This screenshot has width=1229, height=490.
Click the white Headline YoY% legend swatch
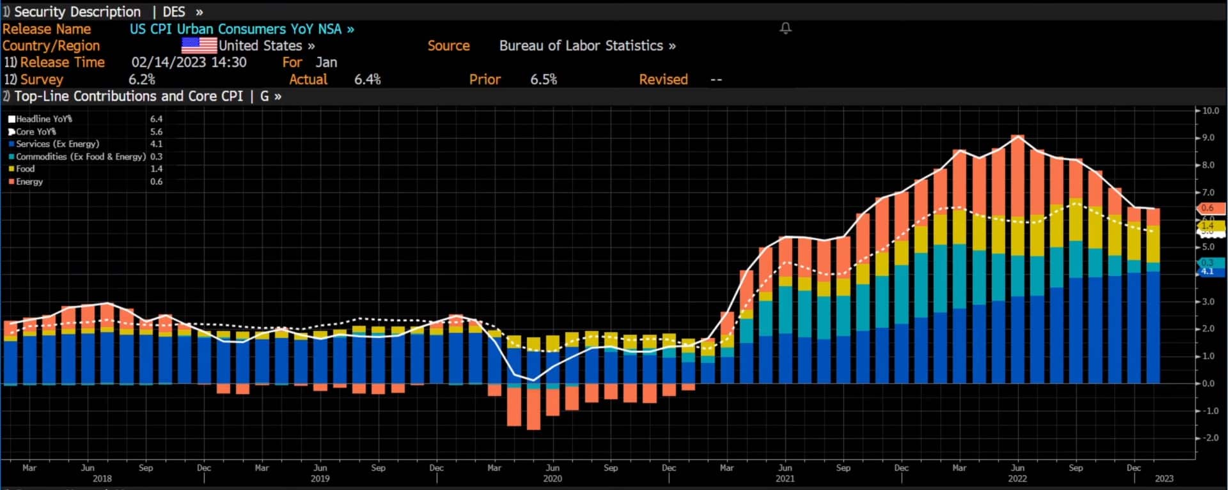click(12, 119)
